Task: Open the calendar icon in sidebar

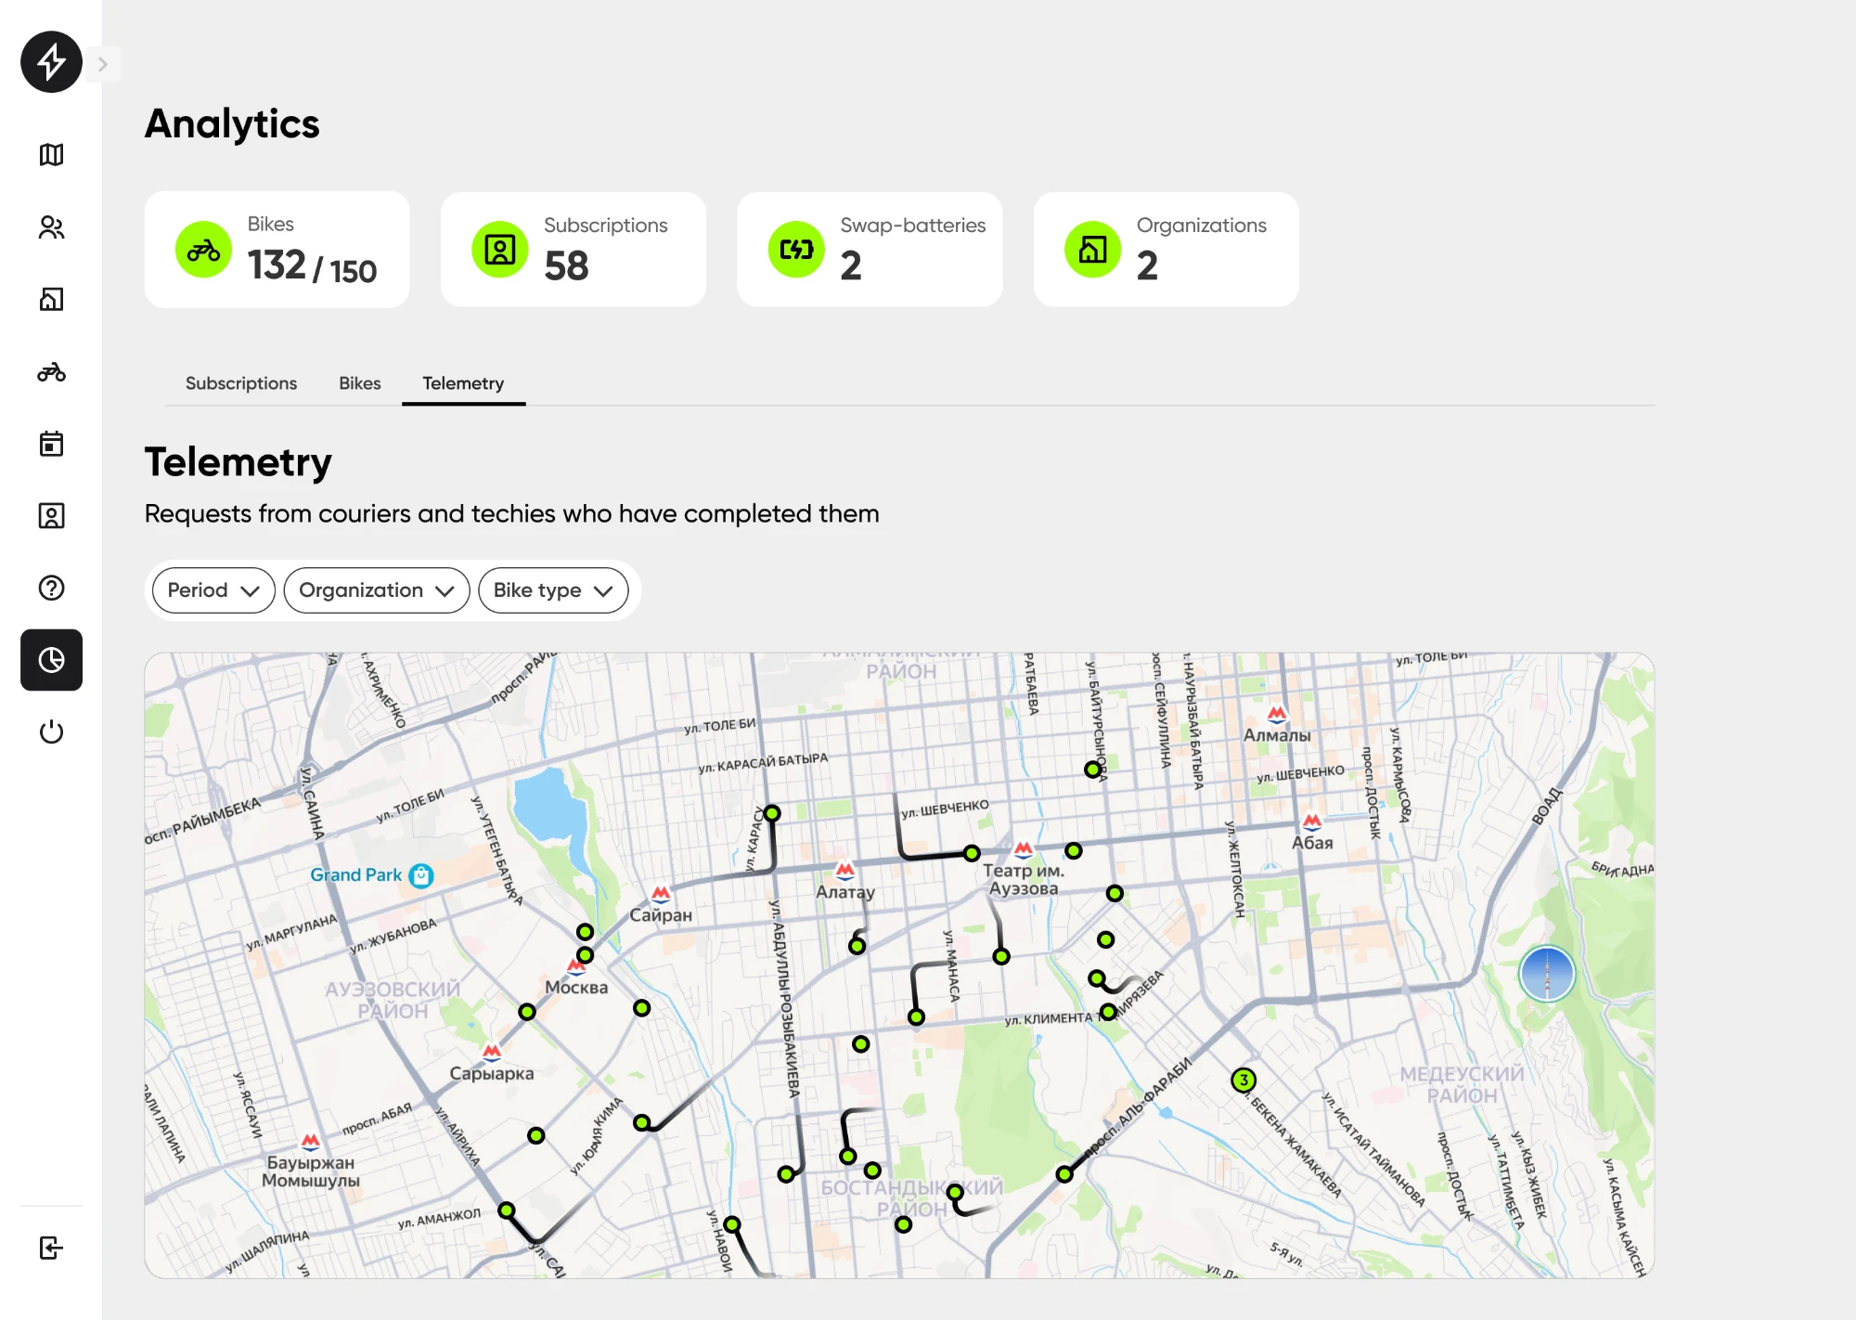Action: [x=51, y=444]
